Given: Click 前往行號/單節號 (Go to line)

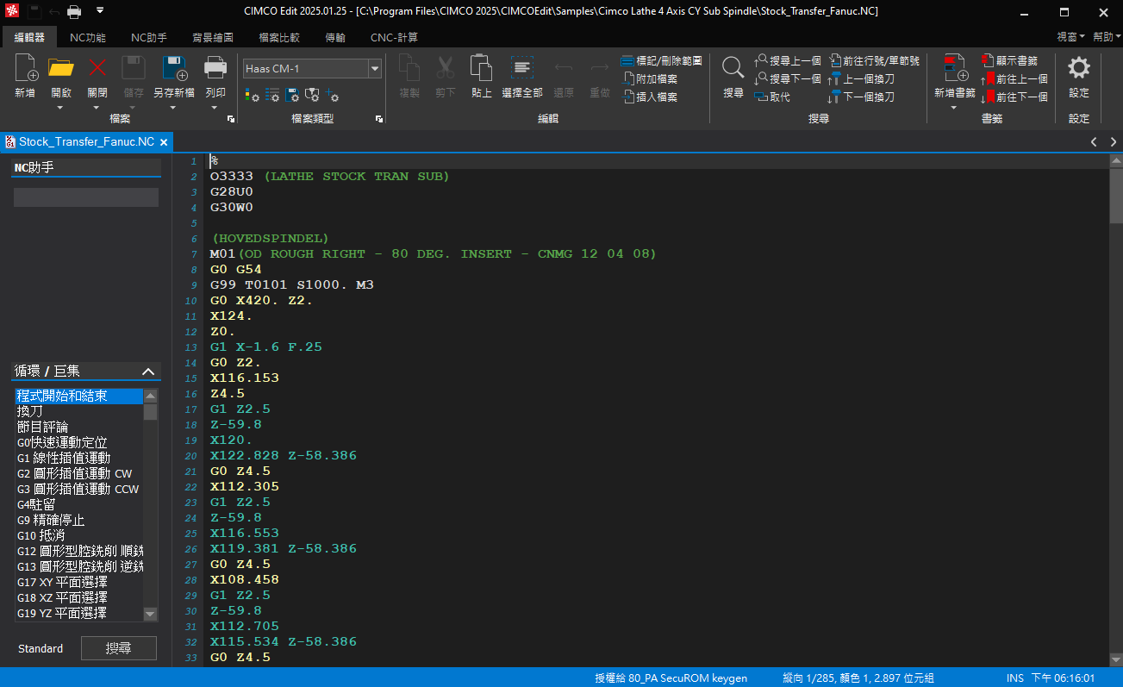Looking at the screenshot, I should click(x=875, y=61).
